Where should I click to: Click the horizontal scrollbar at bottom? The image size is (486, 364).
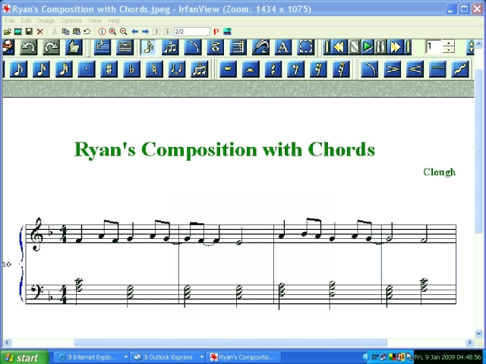(228, 343)
